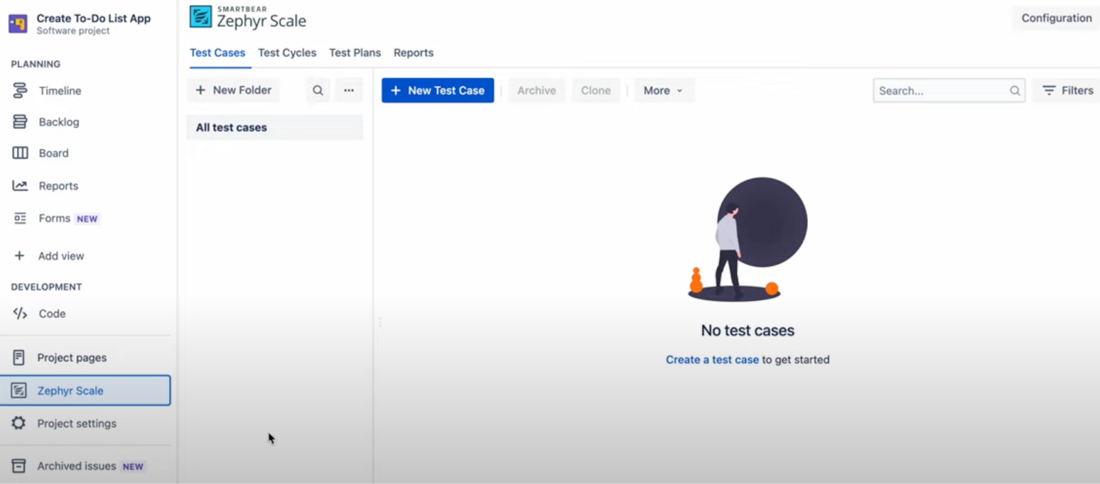1100x484 pixels.
Task: Create a New Folder
Action: [233, 90]
